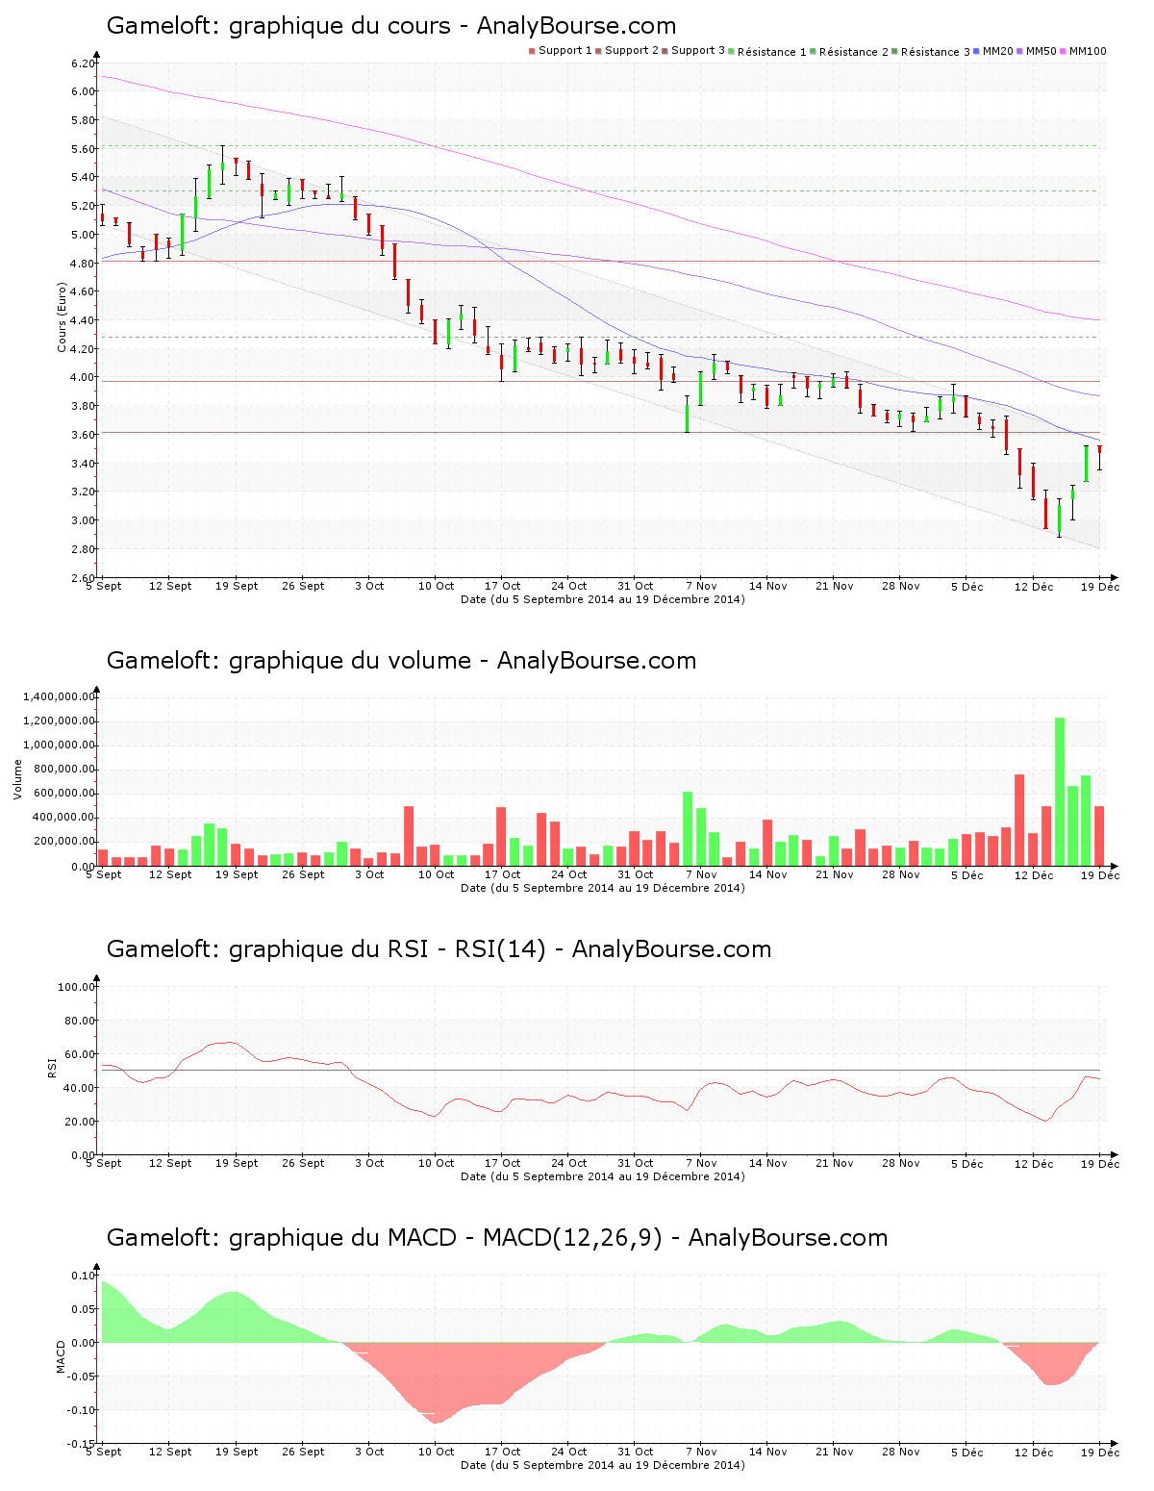Click '10 Oct' on the MACD chart axis
1154x1491 pixels.
click(436, 1452)
